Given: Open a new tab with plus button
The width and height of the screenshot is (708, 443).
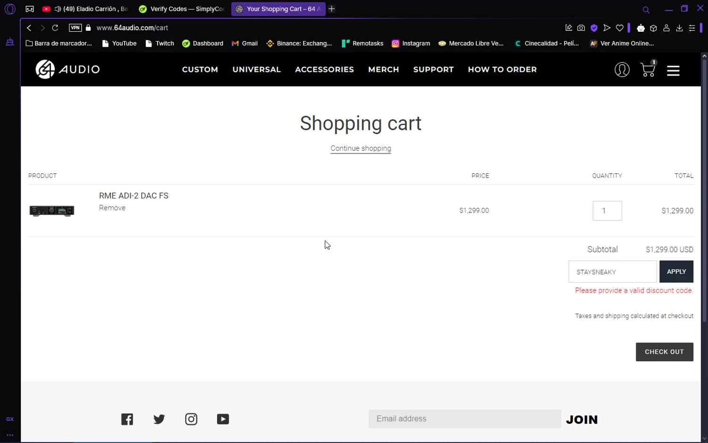Looking at the screenshot, I should 332,9.
